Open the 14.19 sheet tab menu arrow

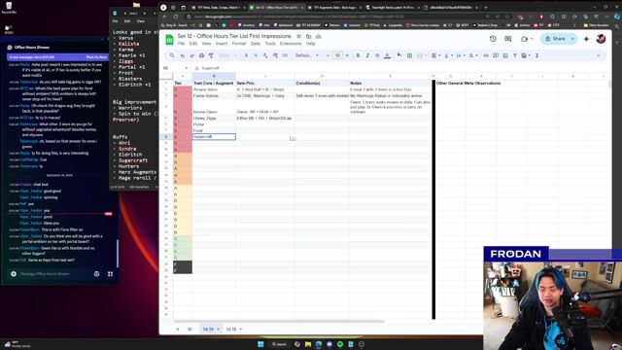coord(218,329)
